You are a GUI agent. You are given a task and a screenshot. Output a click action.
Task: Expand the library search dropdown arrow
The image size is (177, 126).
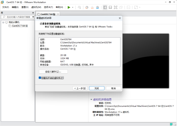[x=33, y=17]
